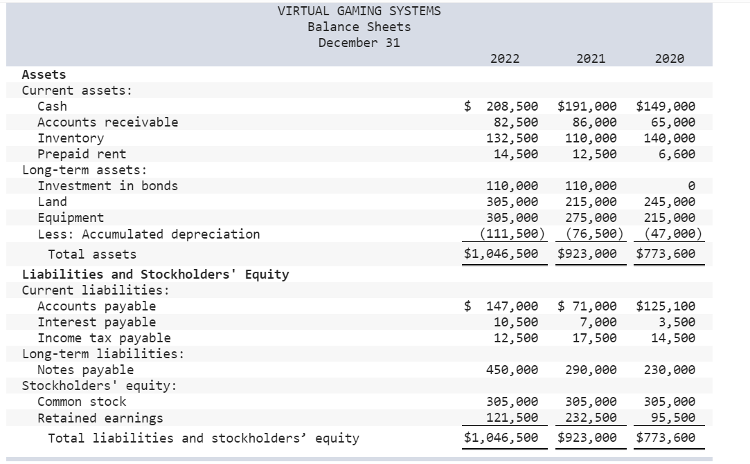Screen dimensions: 750x464
Task: Select the 2020 column header
Action: click(x=668, y=59)
